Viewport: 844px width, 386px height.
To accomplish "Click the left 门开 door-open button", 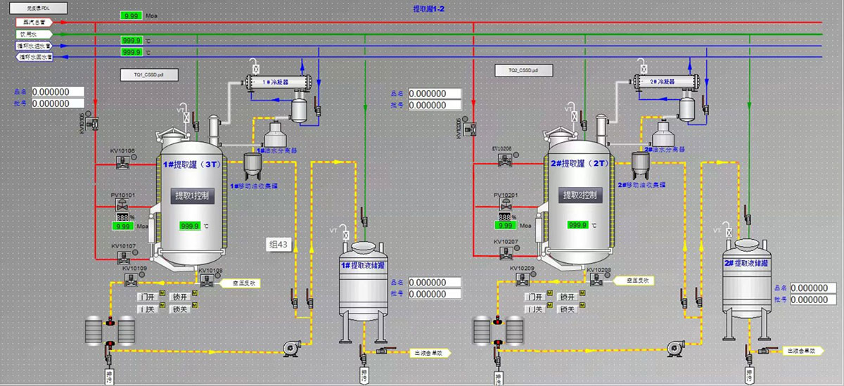I will coord(146,297).
